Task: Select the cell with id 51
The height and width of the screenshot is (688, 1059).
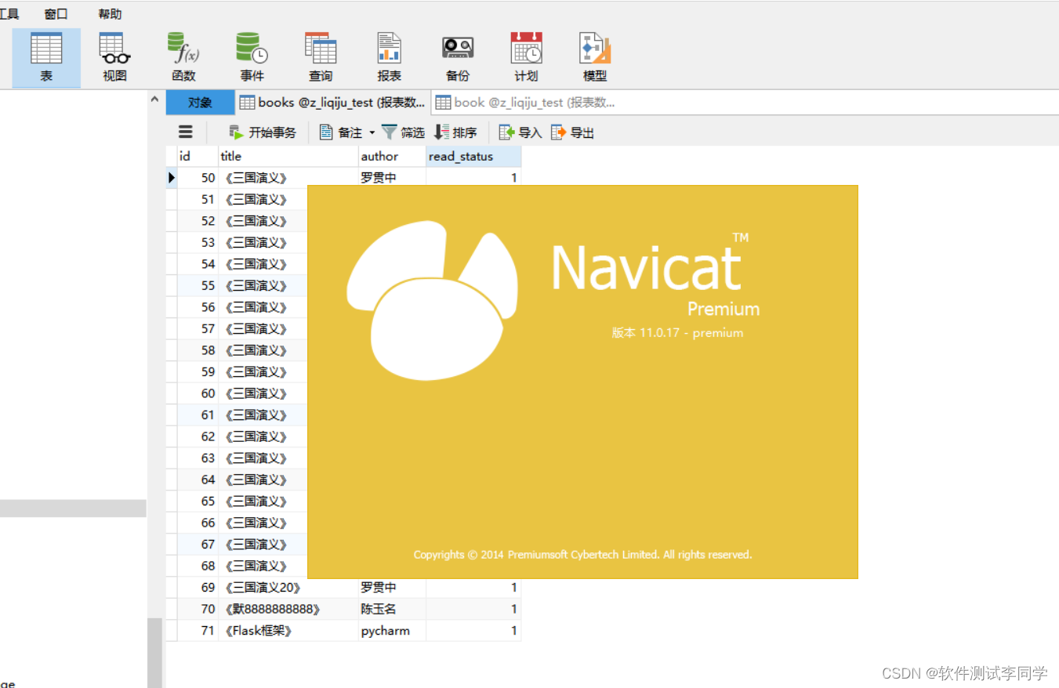Action: click(198, 199)
